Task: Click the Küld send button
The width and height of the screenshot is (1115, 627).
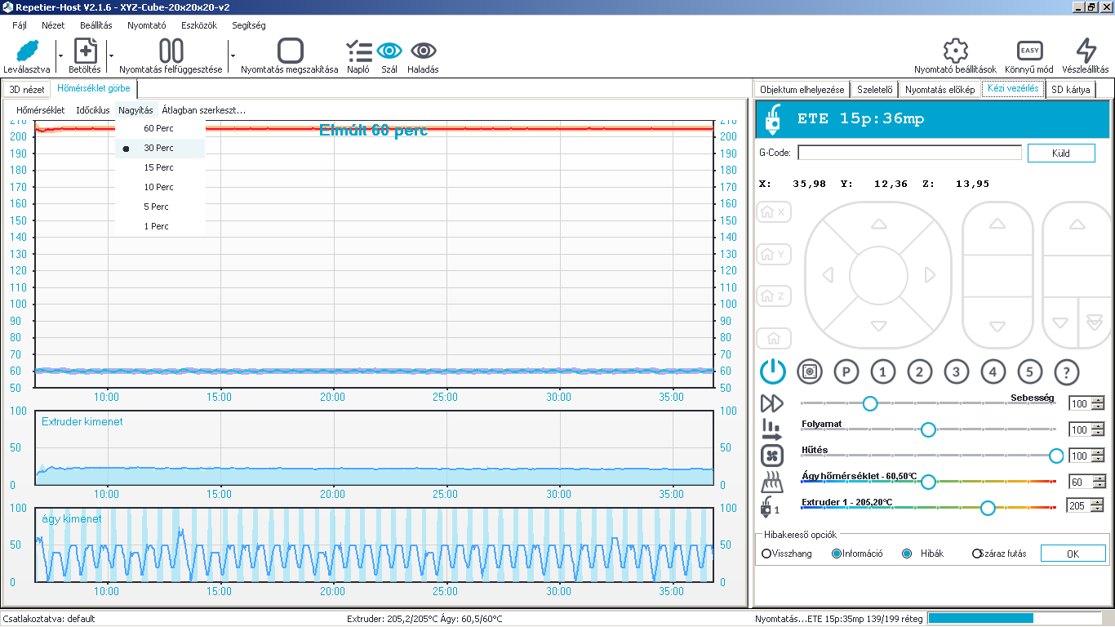Action: point(1060,153)
